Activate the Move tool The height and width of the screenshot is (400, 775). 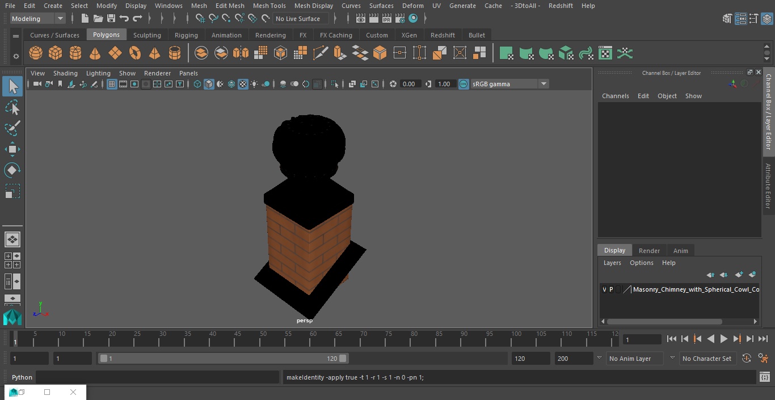pos(12,149)
